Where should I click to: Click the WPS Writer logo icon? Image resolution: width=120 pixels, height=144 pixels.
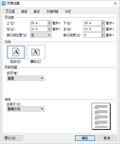click(4, 3)
